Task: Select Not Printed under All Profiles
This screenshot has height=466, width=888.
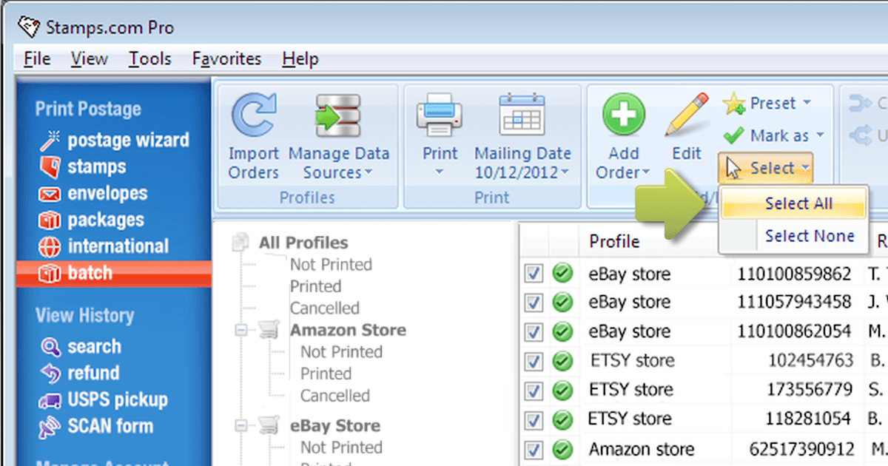Action: point(331,265)
